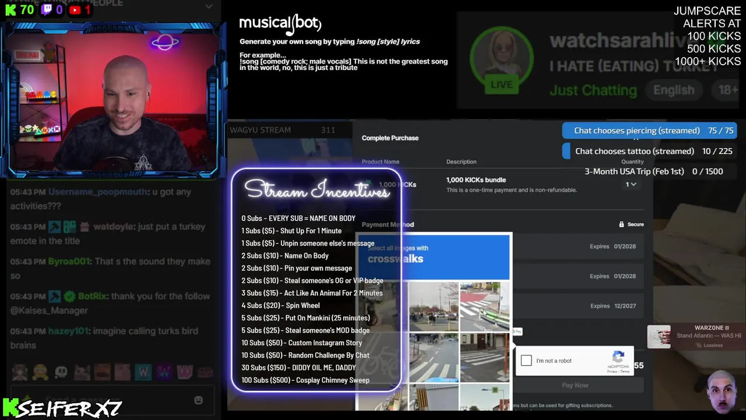The image size is (746, 420).
Task: Insert the pink W emote
Action: pos(184,372)
